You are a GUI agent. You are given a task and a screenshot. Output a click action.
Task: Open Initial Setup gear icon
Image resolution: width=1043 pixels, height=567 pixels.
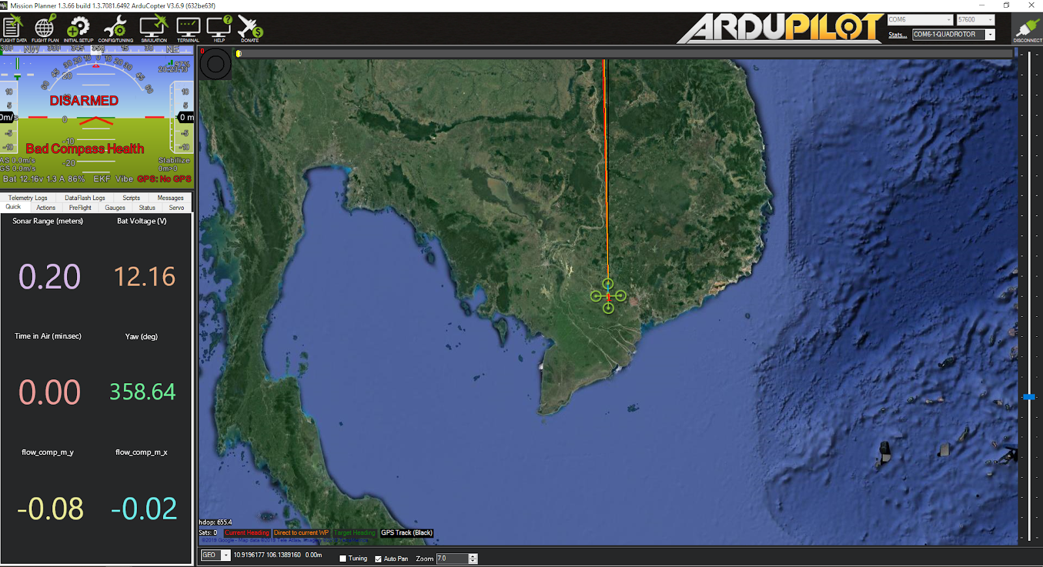78,28
